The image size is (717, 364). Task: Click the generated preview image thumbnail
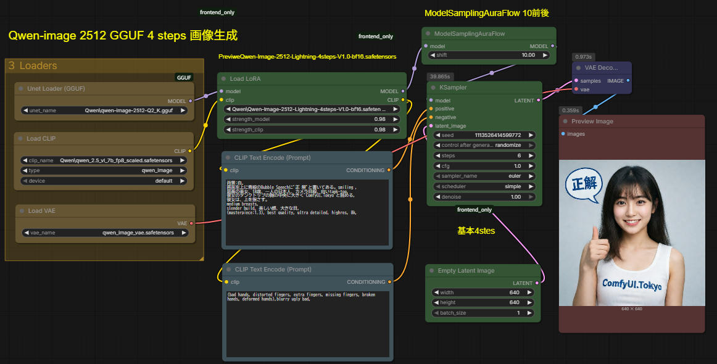tap(631, 233)
